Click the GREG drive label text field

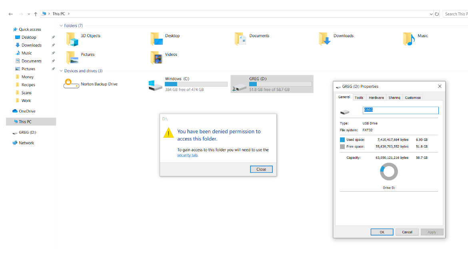coord(400,110)
